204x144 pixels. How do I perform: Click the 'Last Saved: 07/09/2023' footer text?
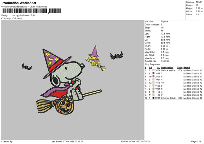pyautogui.click(x=67, y=141)
